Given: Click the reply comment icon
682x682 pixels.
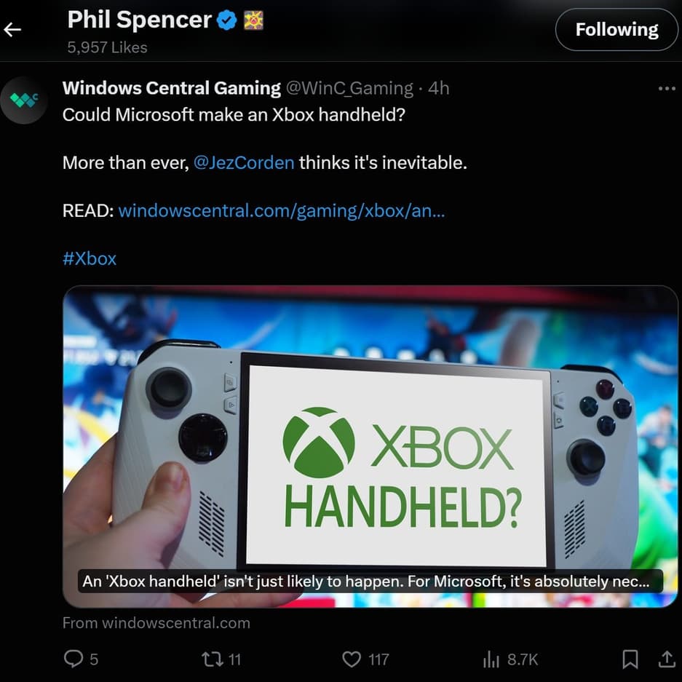Looking at the screenshot, I should point(74,659).
